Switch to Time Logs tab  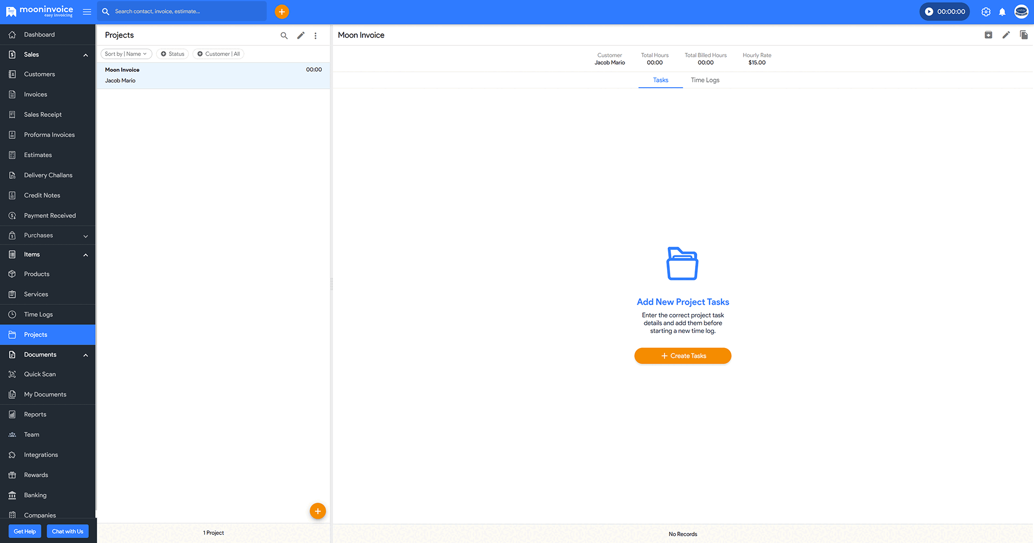(x=705, y=80)
